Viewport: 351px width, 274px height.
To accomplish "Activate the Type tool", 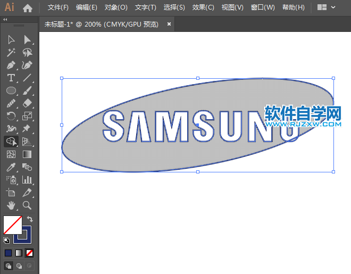I will pos(11,78).
